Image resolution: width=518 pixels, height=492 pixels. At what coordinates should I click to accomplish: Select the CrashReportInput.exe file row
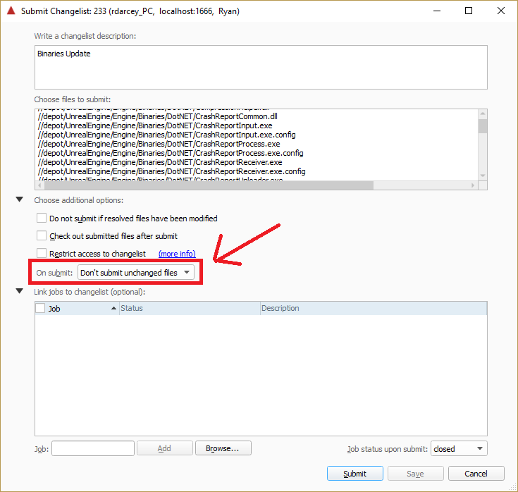tap(155, 125)
